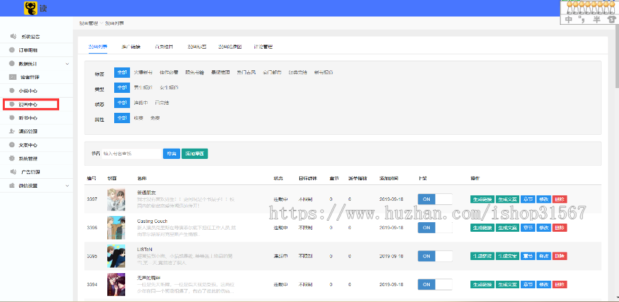
Task: Switch to the 推广链接 tab
Action: (x=131, y=47)
